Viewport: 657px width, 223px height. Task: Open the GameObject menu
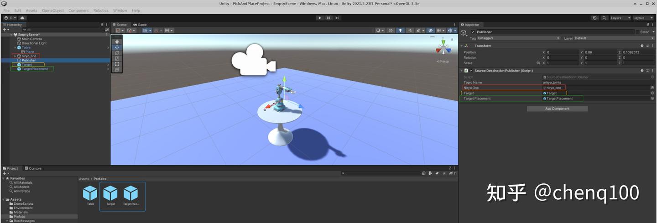click(53, 10)
